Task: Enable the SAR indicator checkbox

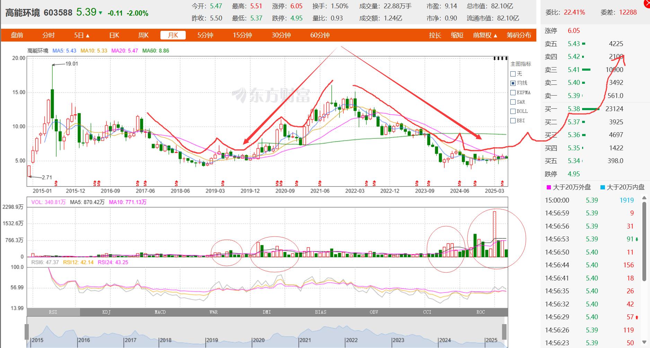Action: [513, 102]
